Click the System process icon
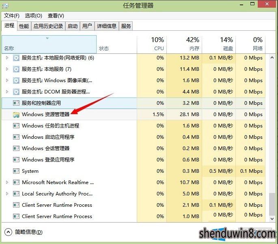Viewport: 278px width, 244px height. tap(16, 171)
